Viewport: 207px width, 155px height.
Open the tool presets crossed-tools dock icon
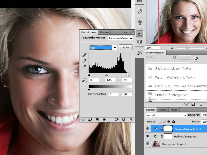(139, 53)
